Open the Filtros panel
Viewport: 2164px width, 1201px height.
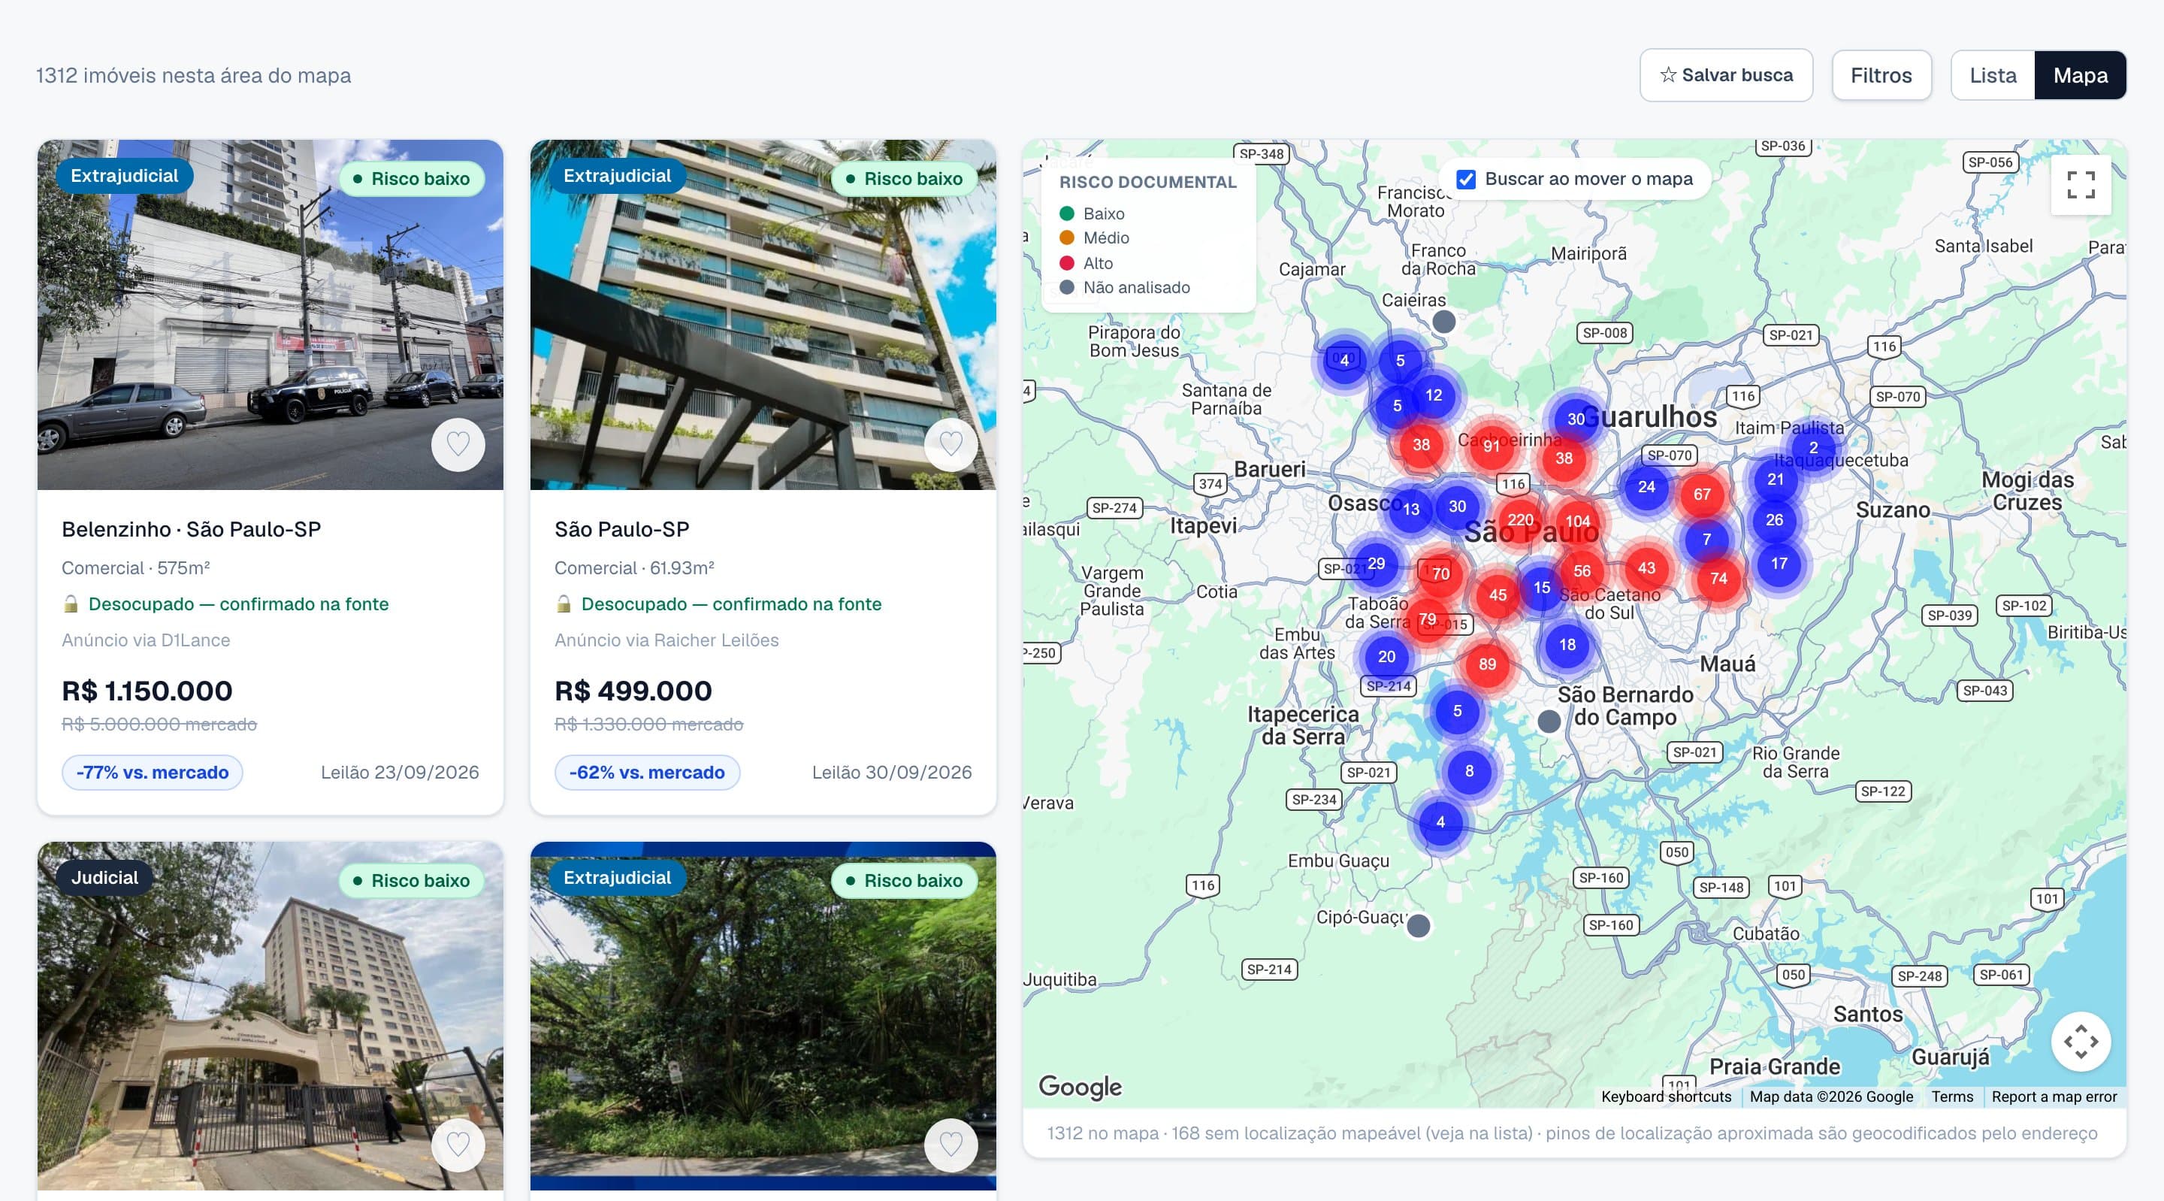(1881, 76)
